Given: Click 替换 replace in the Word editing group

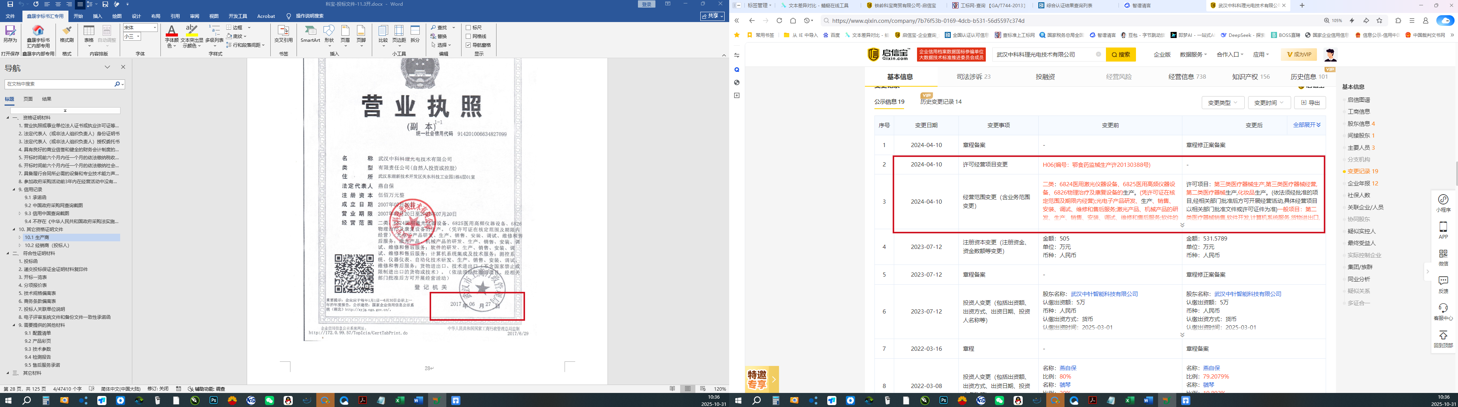Looking at the screenshot, I should [x=439, y=36].
